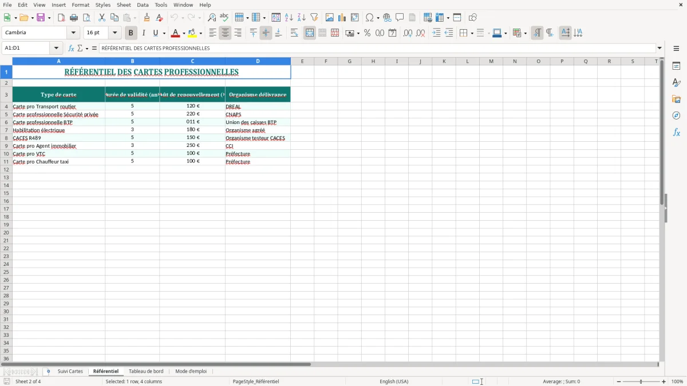This screenshot has width=687, height=386.
Task: Click the zoom out minus button
Action: (x=619, y=381)
